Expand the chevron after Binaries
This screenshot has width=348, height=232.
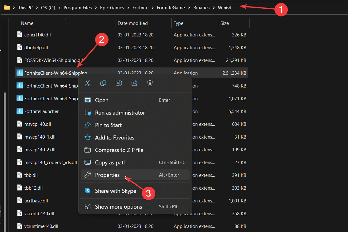click(x=214, y=8)
